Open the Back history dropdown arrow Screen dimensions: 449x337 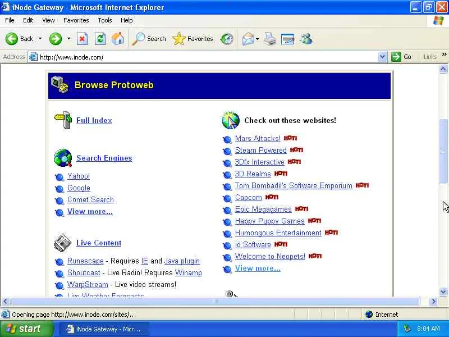[40, 38]
